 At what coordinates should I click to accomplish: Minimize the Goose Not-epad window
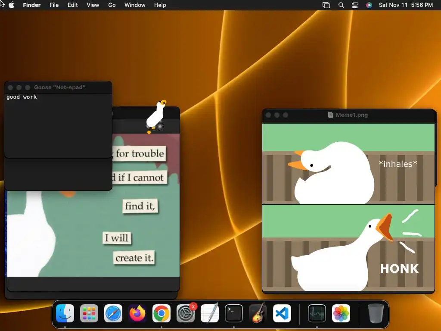pyautogui.click(x=19, y=87)
